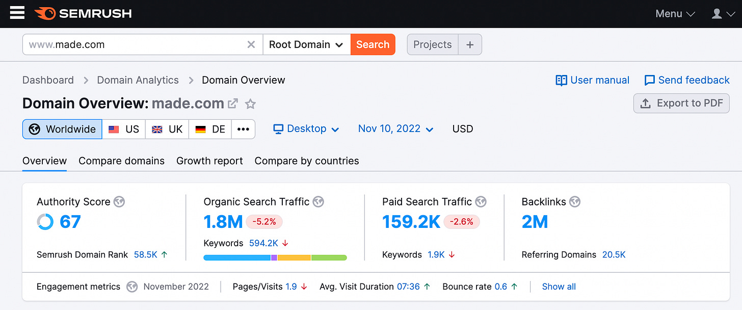The image size is (742, 310).
Task: Open the Growth report tab
Action: point(209,161)
